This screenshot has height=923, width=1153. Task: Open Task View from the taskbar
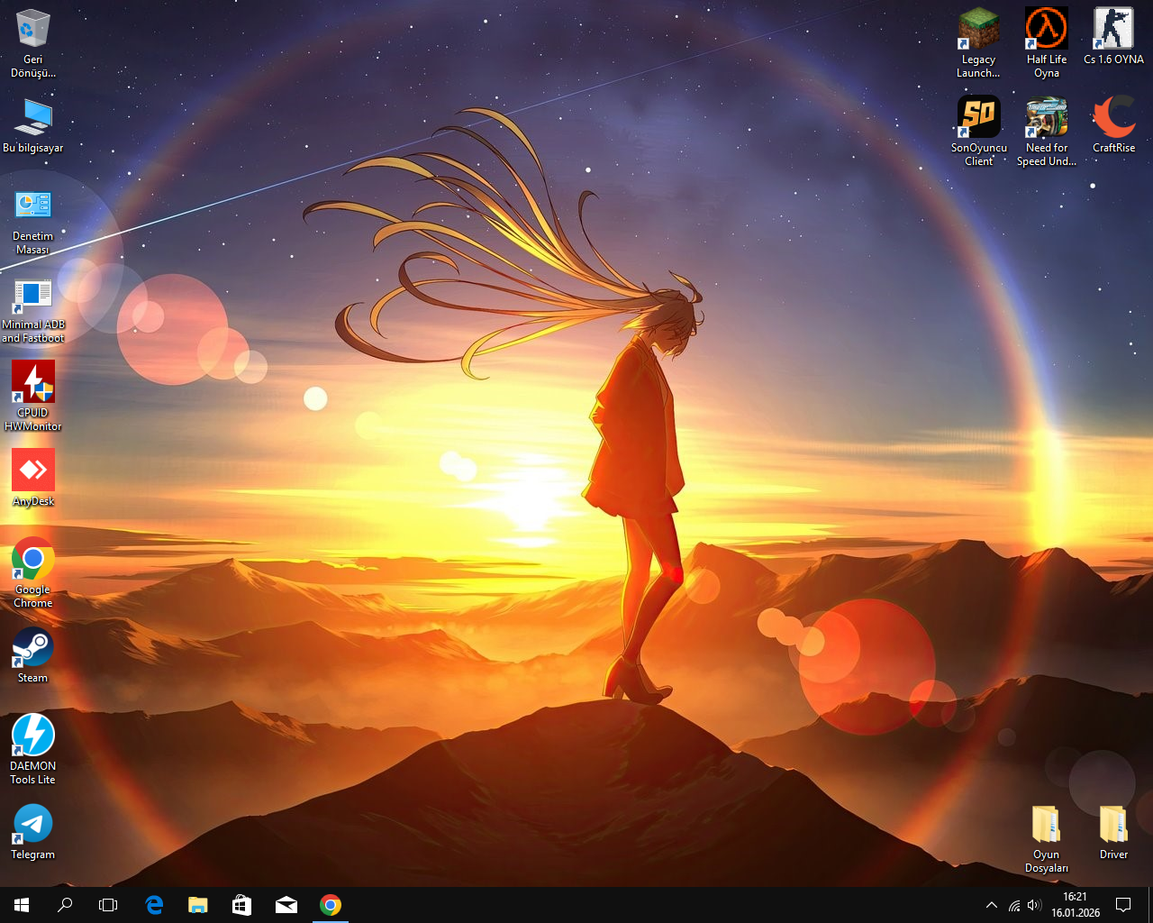tap(108, 905)
